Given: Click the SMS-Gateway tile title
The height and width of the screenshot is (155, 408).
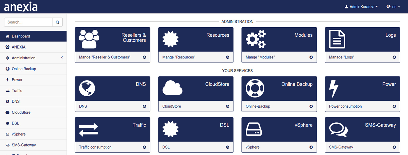Looking at the screenshot, I should (x=381, y=125).
